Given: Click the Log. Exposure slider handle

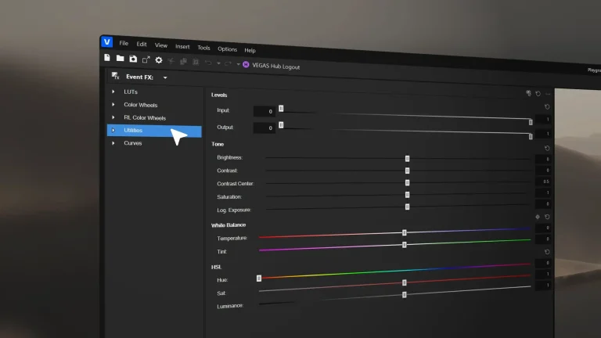Looking at the screenshot, I should pyautogui.click(x=407, y=207).
